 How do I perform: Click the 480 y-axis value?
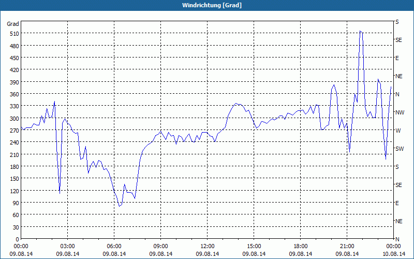tap(14, 46)
